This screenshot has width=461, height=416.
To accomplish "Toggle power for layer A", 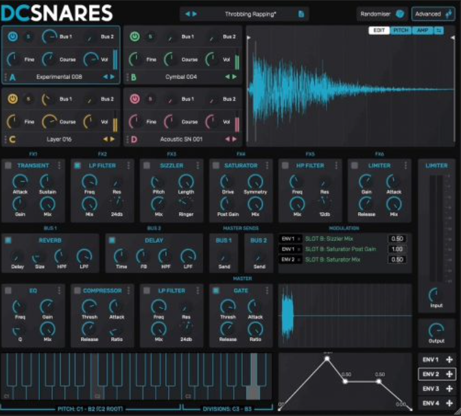I will coord(12,37).
